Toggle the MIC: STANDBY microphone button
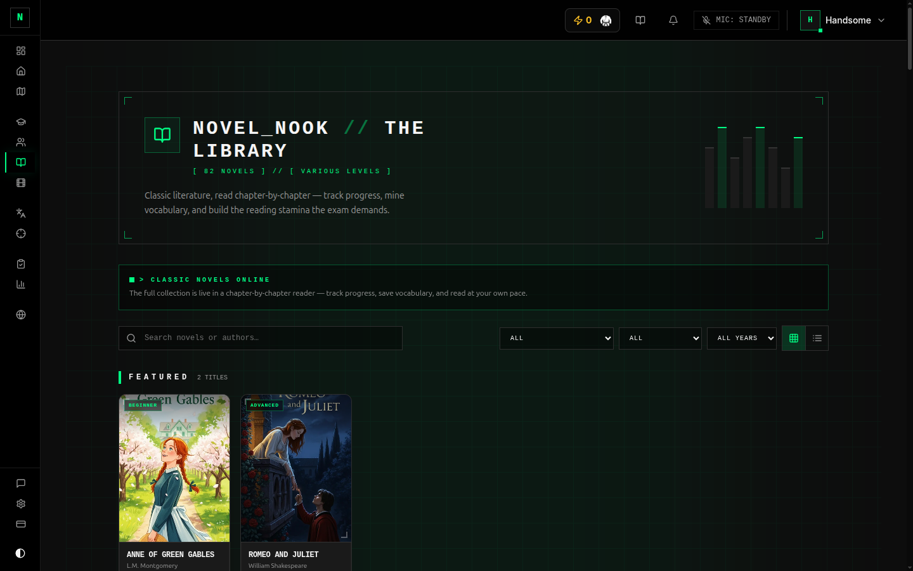Screen dimensions: 913x571 736,20
